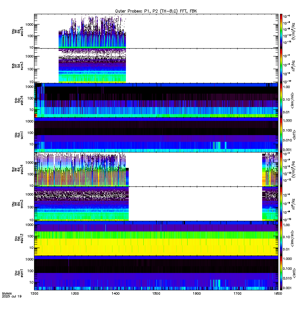Click the "1000" tick label of thc fbk scm1 panel
Screen dimensions: 297x316
(29, 259)
